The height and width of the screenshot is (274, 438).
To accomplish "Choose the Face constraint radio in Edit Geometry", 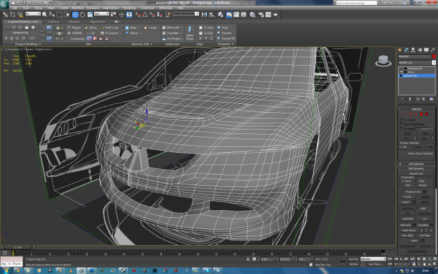I will click(x=402, y=185).
